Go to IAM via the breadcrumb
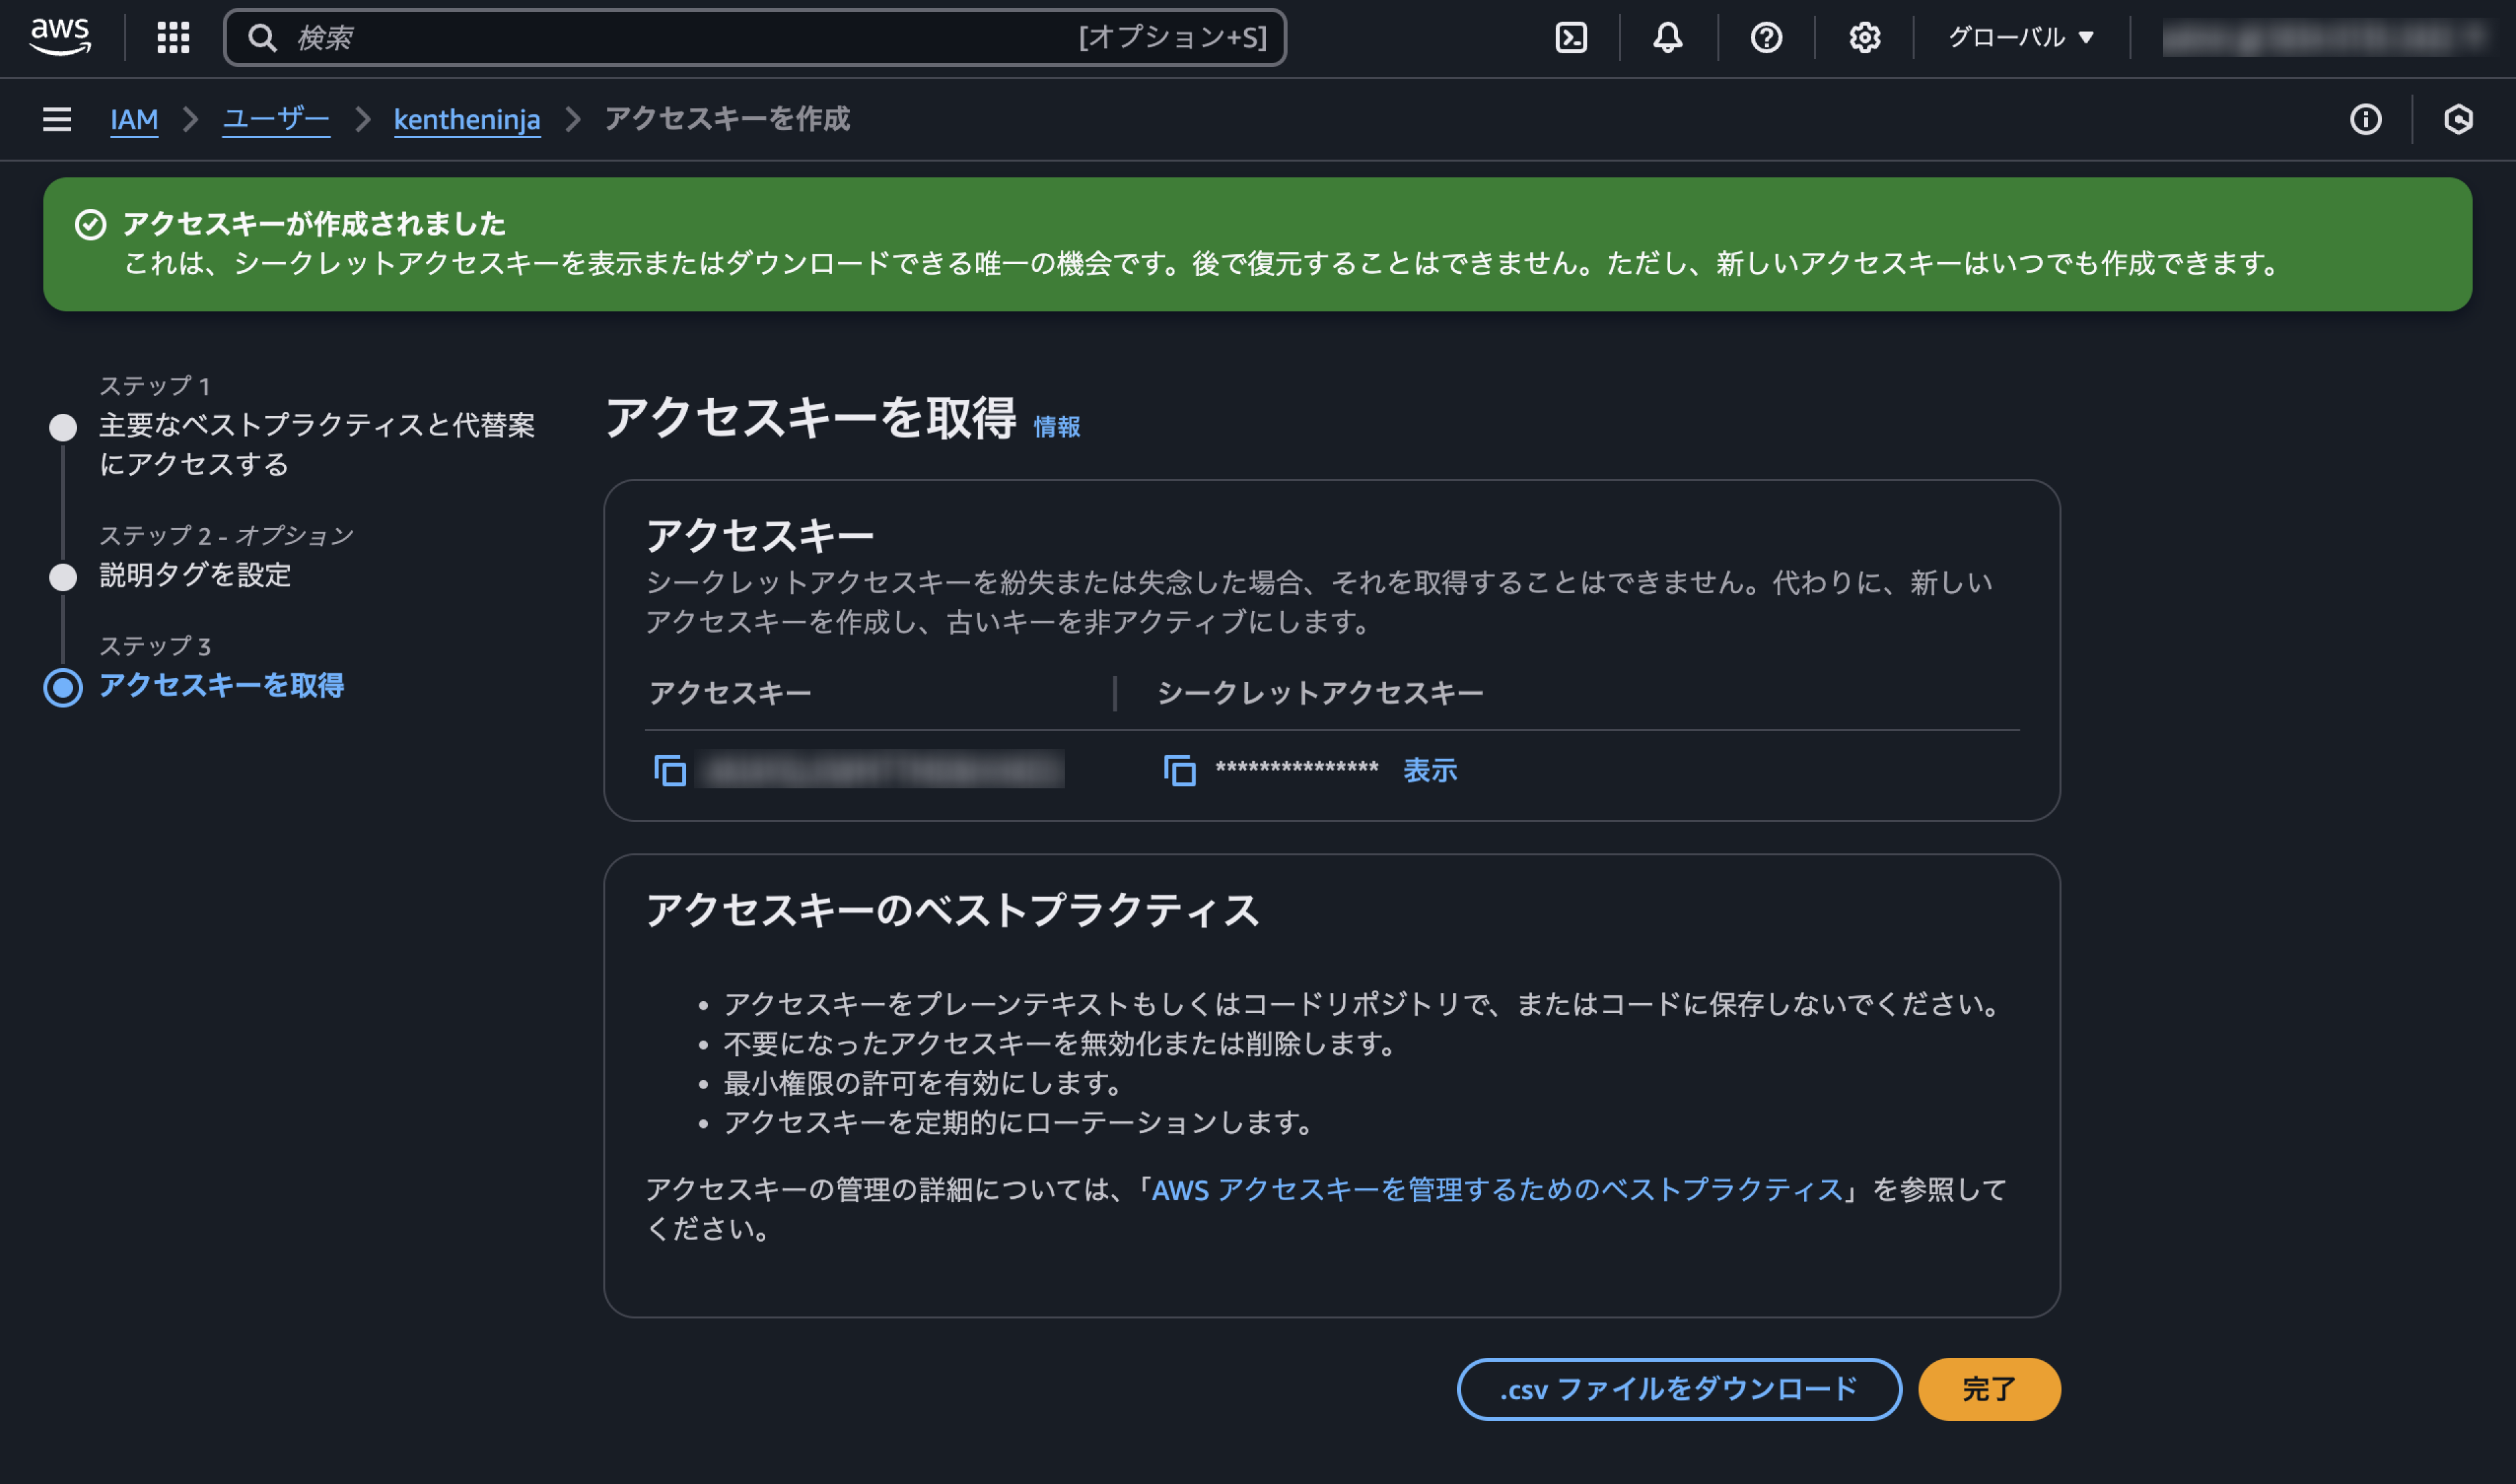The image size is (2516, 1484). point(134,119)
